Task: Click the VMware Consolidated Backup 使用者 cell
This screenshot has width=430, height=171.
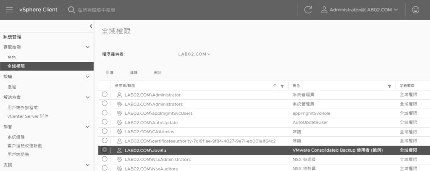Action: tap(338, 150)
